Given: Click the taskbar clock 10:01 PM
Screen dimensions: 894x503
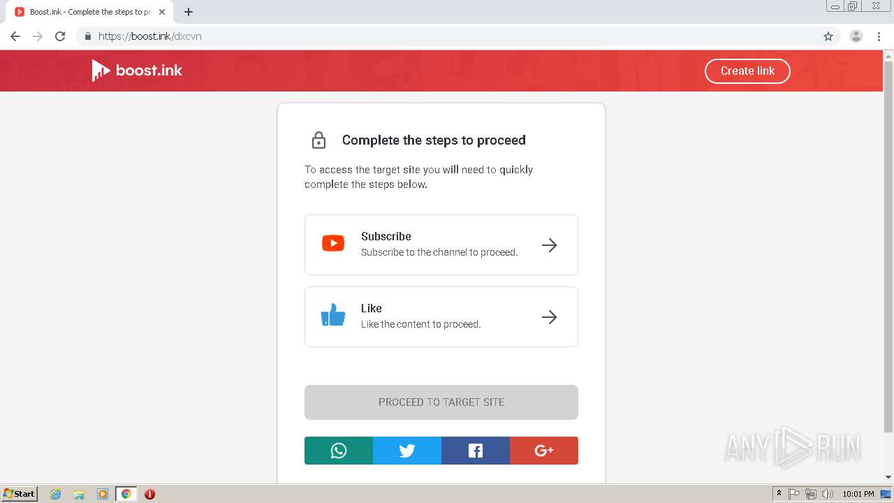Looking at the screenshot, I should click(x=858, y=494).
